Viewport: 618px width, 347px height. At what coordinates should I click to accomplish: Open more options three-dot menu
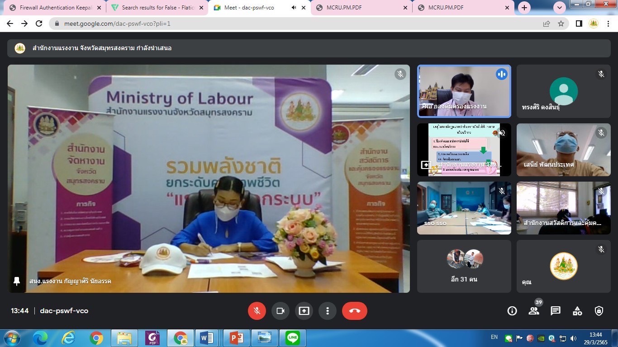pos(328,311)
